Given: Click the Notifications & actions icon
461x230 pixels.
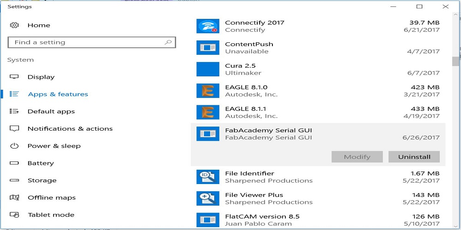Looking at the screenshot, I should [14, 128].
